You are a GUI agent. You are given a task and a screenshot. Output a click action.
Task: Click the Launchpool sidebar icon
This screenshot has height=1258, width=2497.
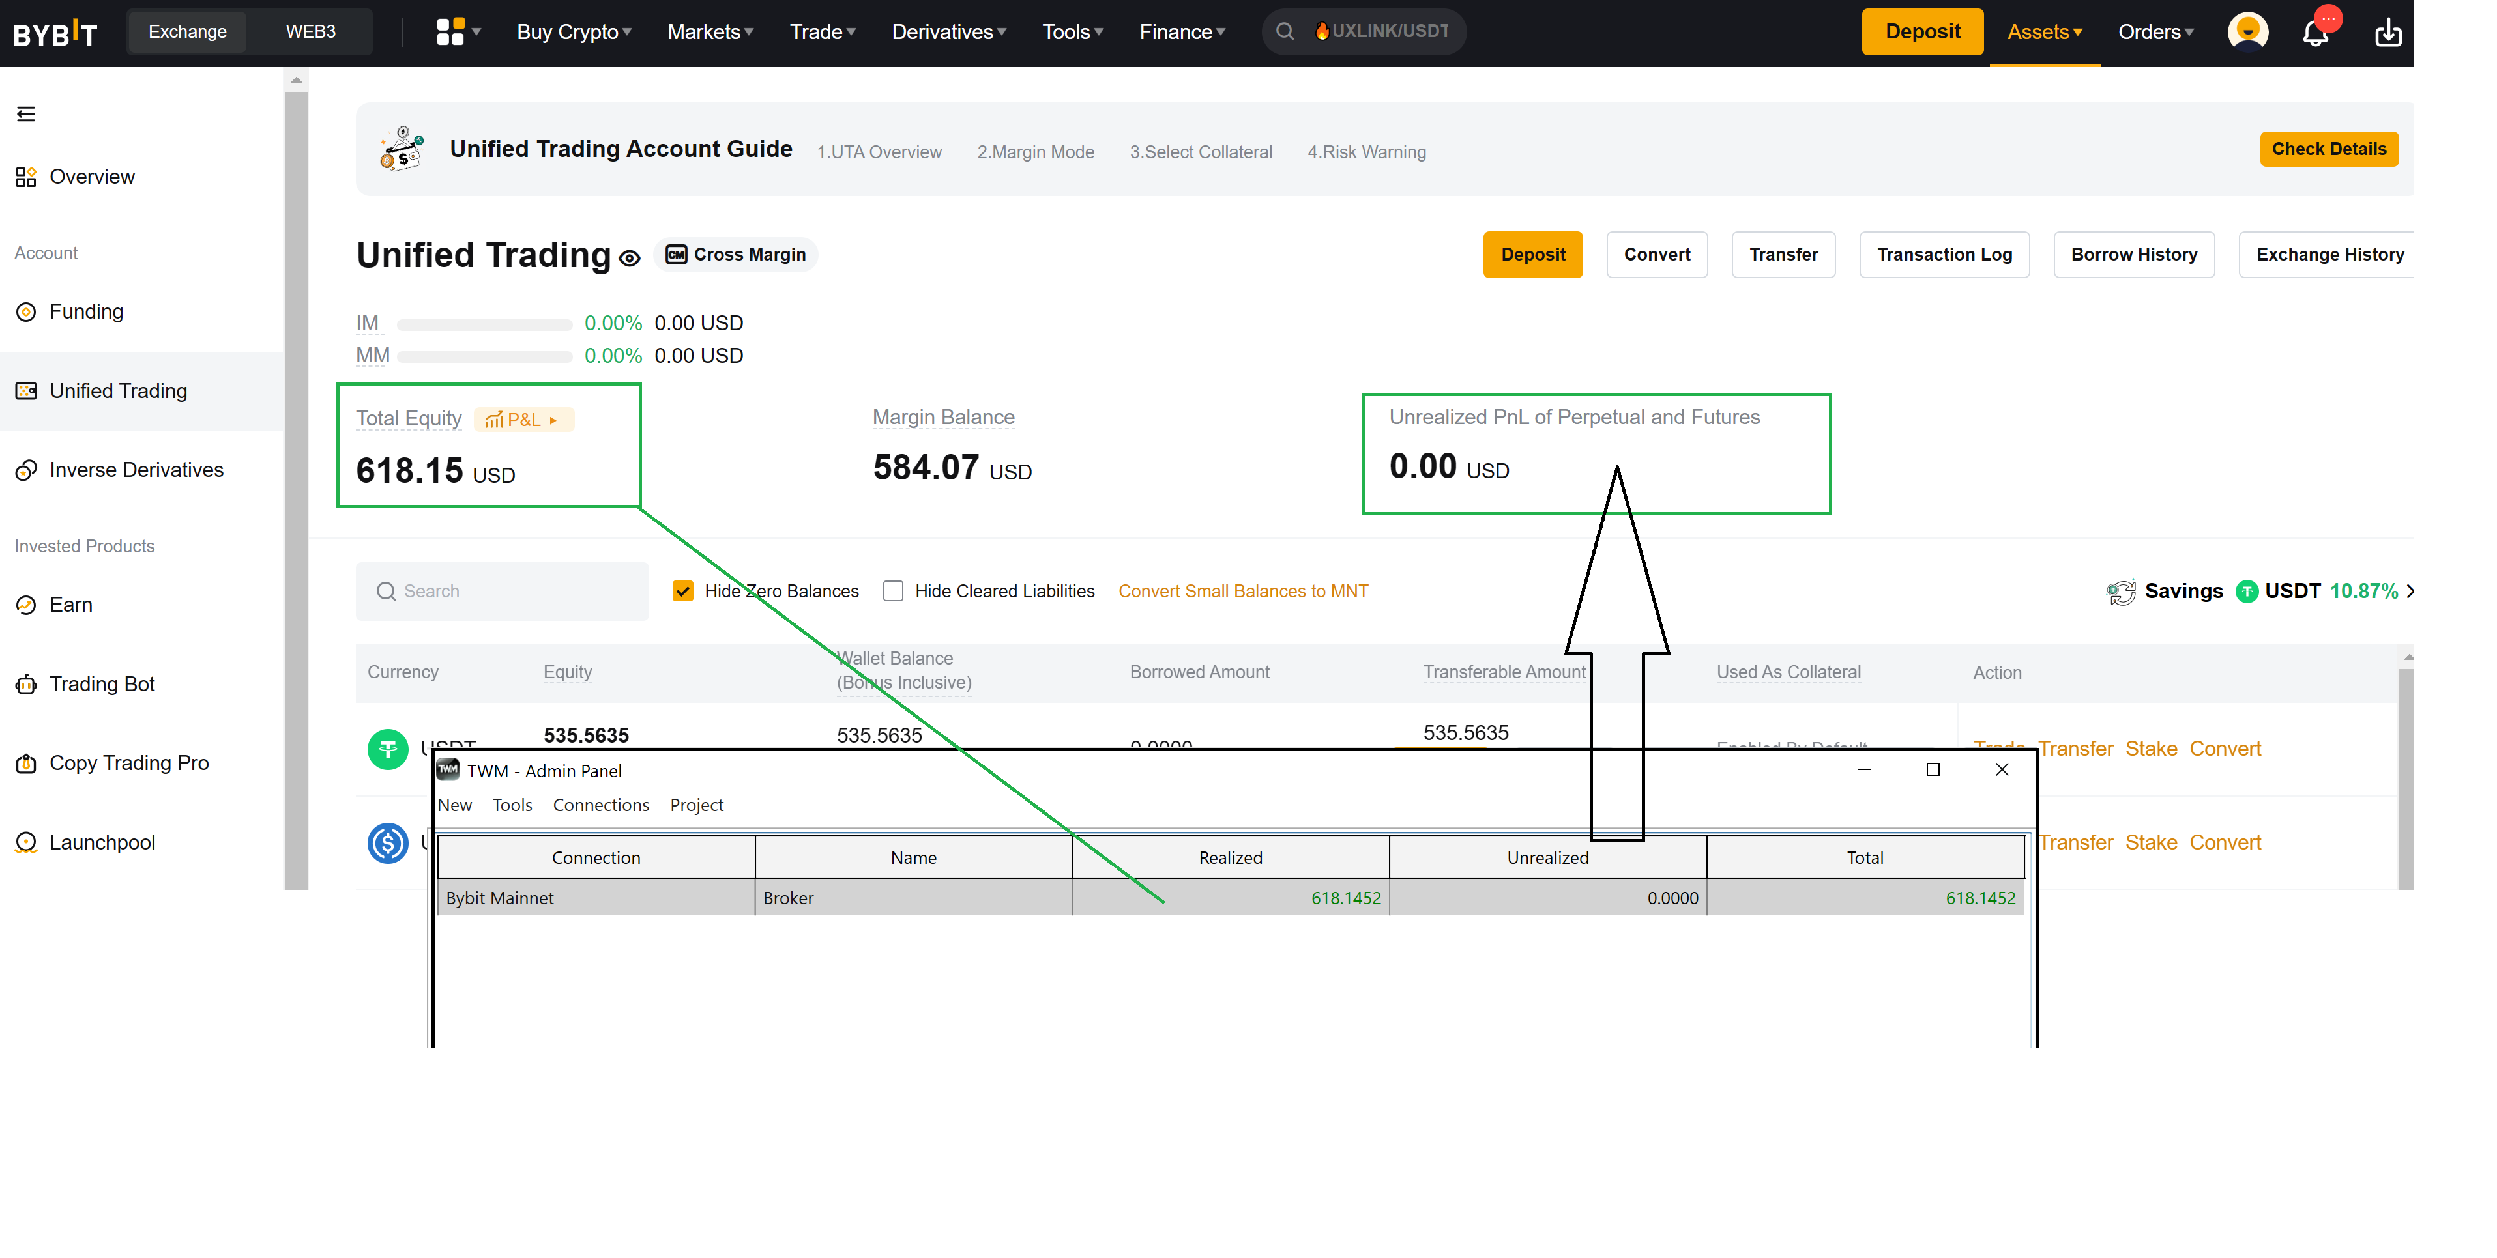pos(26,842)
